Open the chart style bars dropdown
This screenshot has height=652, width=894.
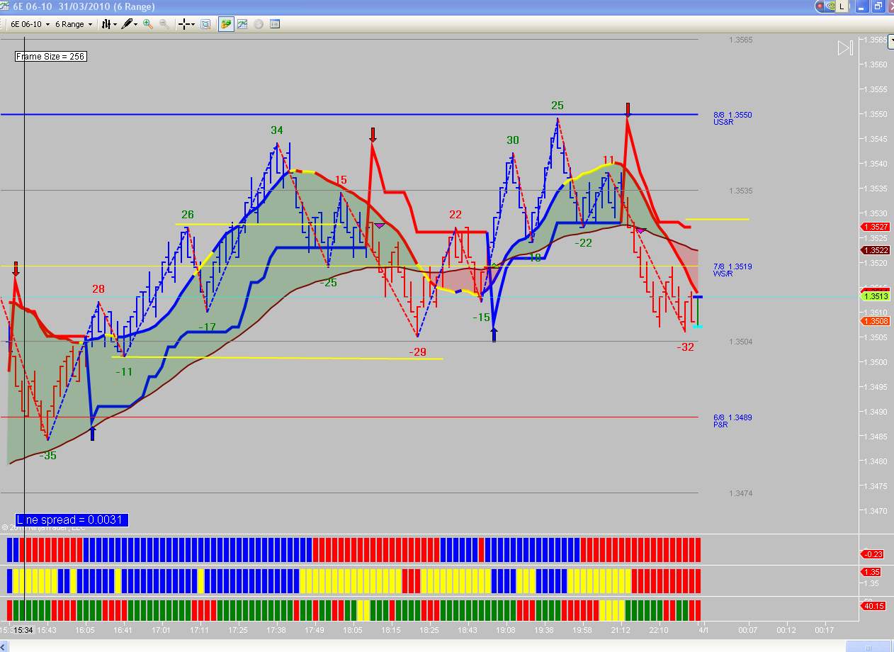pyautogui.click(x=109, y=24)
